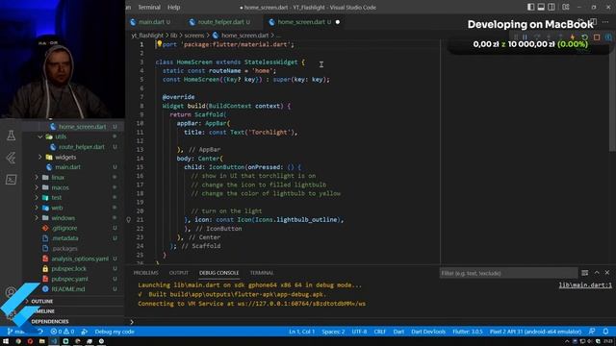Click the feedback icon in status bar
Viewport: 616px width, 346px height.
coord(592,332)
